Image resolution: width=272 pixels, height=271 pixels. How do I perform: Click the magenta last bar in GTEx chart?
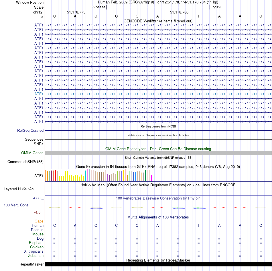pyautogui.click(x=152, y=178)
